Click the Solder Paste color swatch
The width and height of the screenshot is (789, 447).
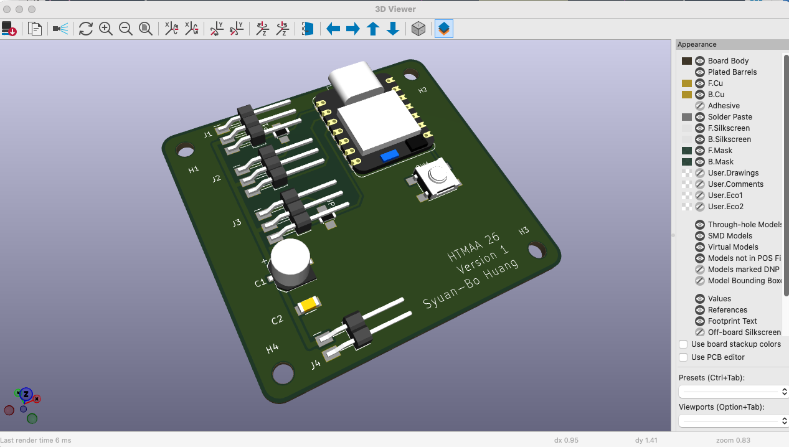point(687,117)
